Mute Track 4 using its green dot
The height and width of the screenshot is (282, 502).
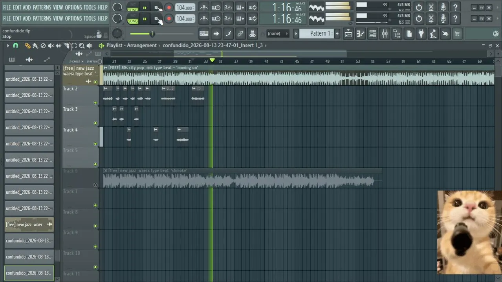[95, 144]
